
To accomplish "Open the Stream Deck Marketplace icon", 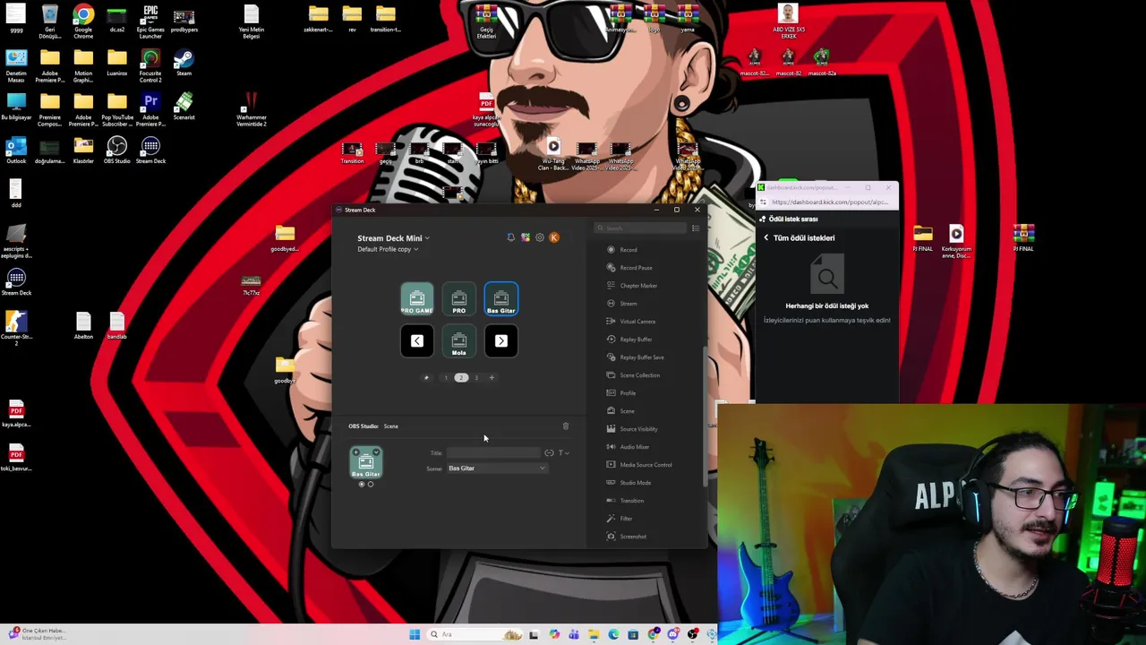I will [526, 237].
